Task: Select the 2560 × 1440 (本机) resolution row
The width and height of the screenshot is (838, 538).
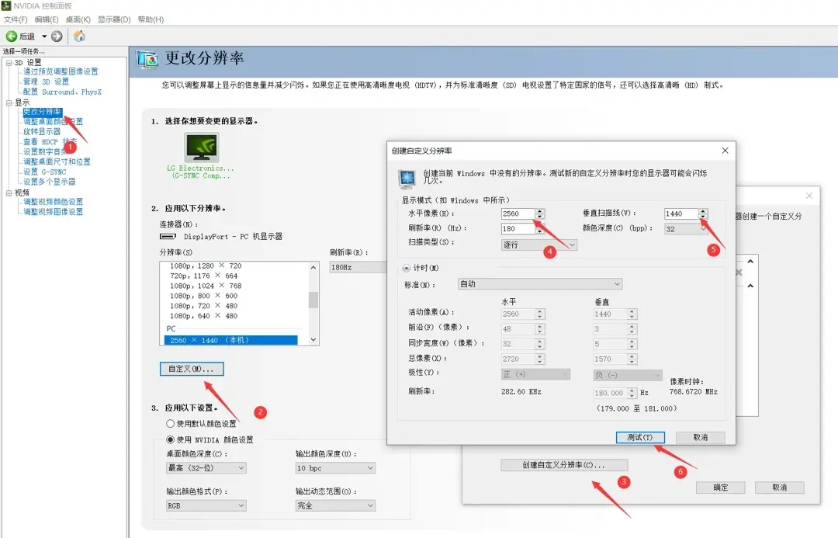Action: click(231, 340)
